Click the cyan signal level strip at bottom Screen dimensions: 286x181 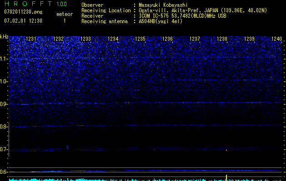click(145, 180)
